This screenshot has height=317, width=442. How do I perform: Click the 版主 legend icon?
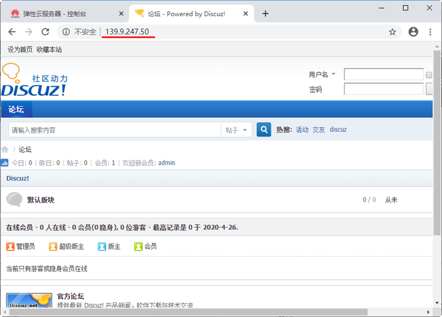[102, 247]
